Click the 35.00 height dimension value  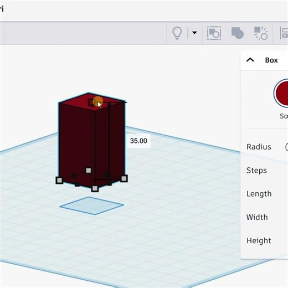(138, 141)
